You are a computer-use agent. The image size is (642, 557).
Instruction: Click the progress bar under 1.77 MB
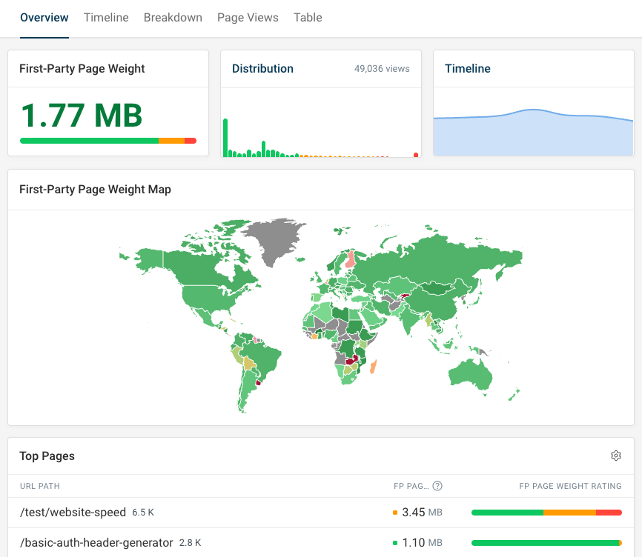point(107,139)
